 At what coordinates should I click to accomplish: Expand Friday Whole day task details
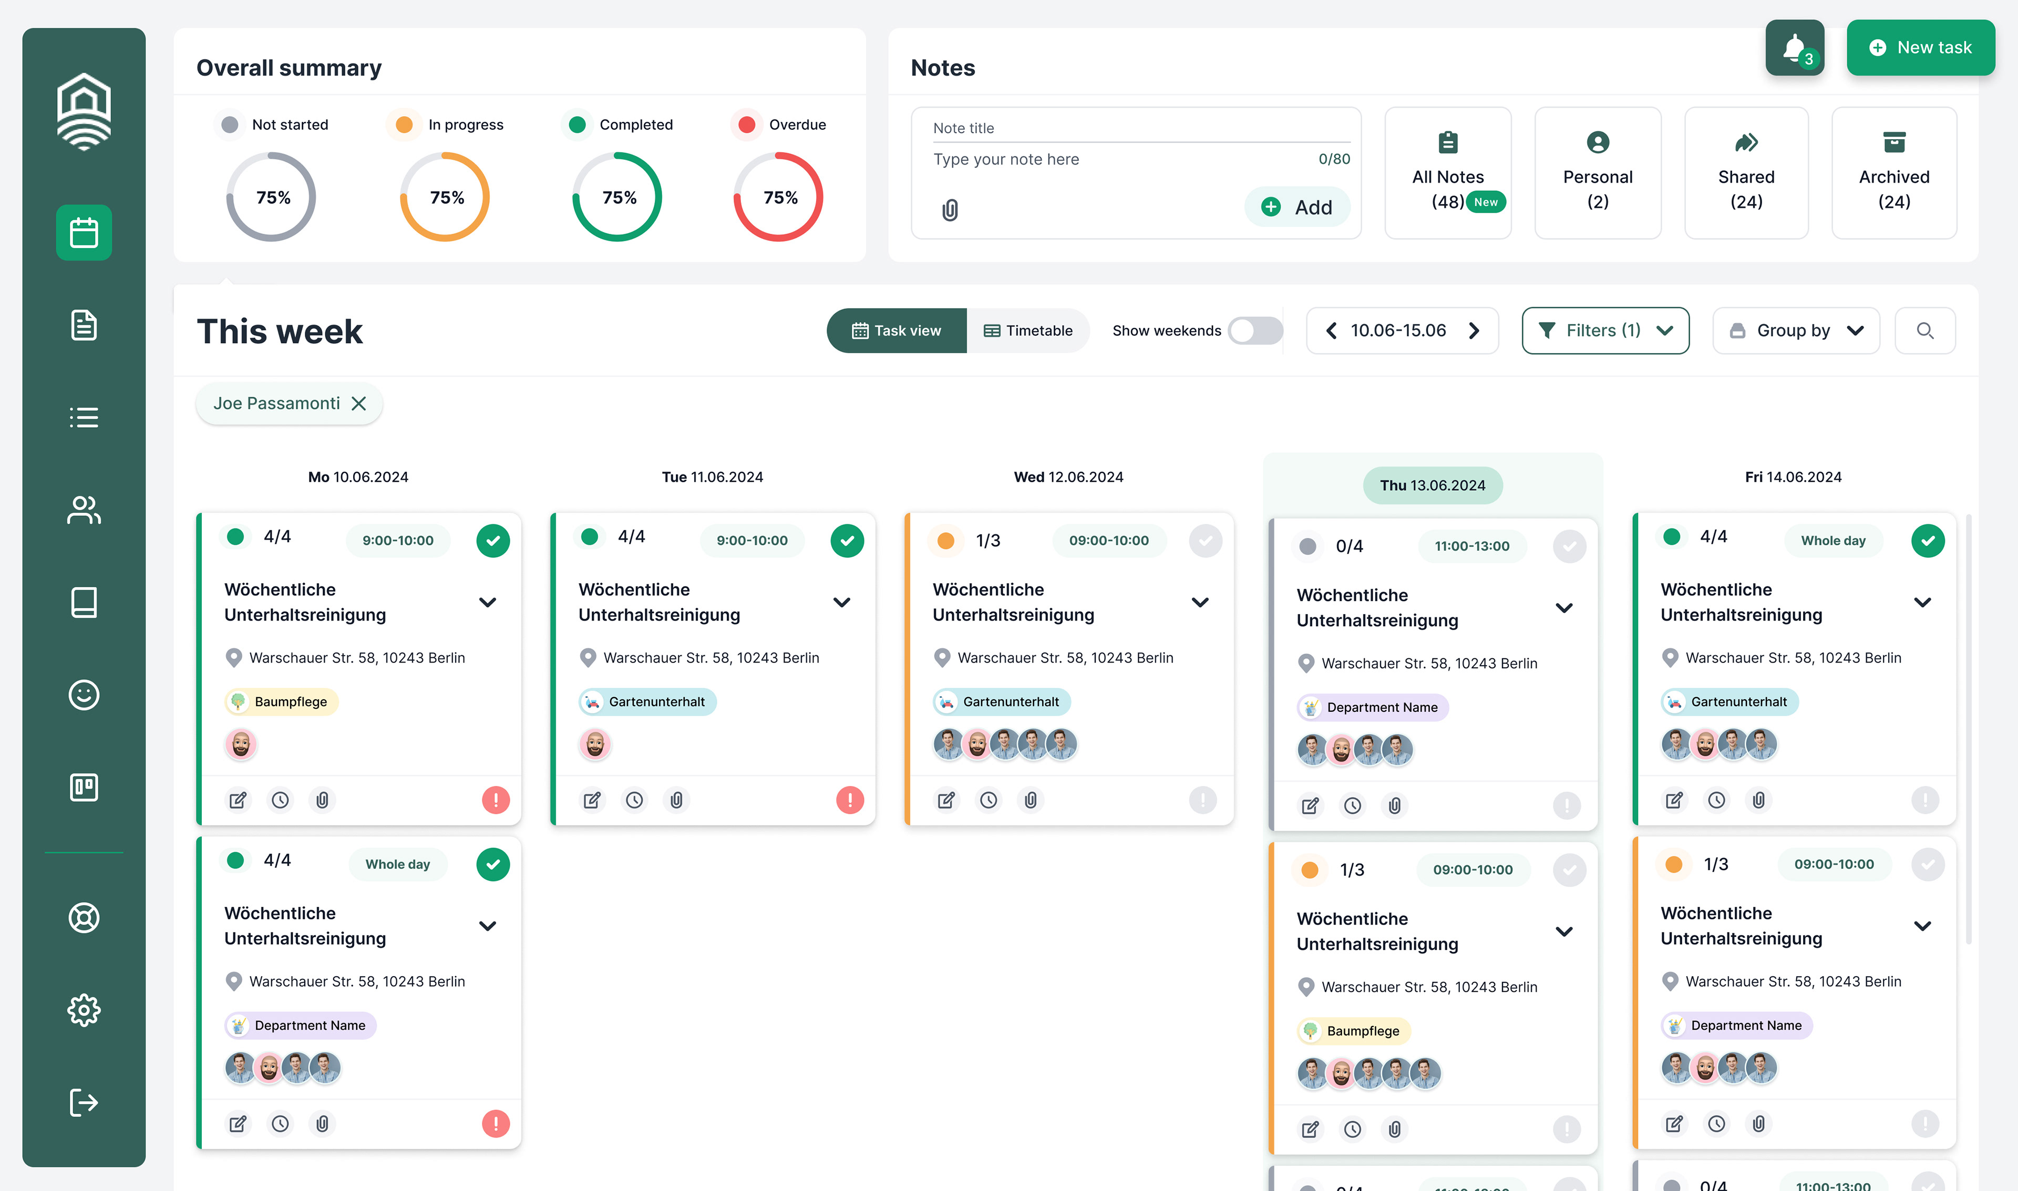[x=1922, y=602]
